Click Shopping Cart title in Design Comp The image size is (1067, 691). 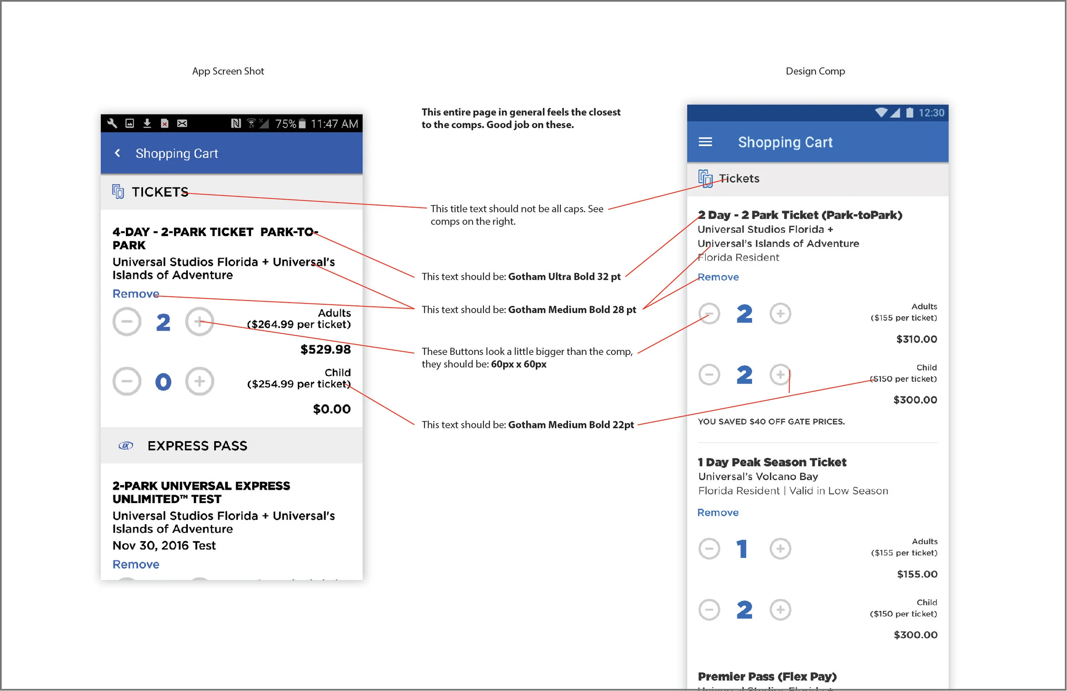(x=785, y=142)
